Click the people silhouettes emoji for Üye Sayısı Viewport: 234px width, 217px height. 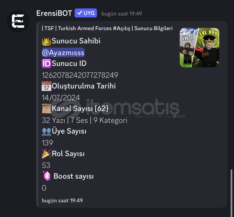tap(46, 132)
